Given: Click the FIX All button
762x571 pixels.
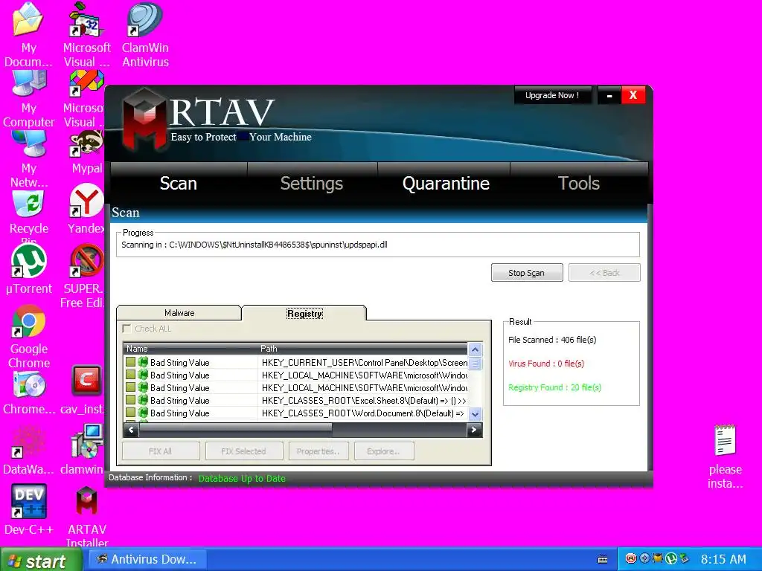Looking at the screenshot, I should (x=161, y=451).
